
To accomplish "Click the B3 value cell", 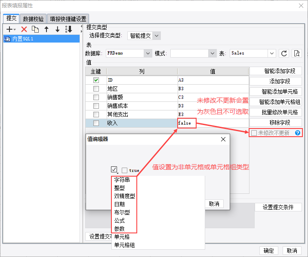I will [213, 89].
